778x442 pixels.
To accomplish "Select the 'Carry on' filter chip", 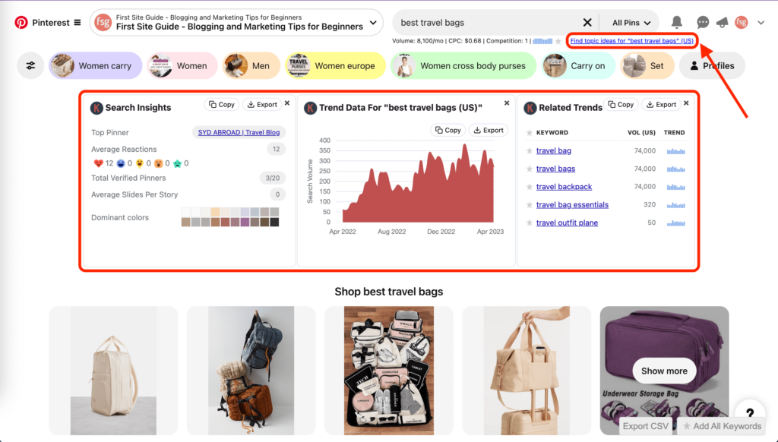I will (x=578, y=66).
